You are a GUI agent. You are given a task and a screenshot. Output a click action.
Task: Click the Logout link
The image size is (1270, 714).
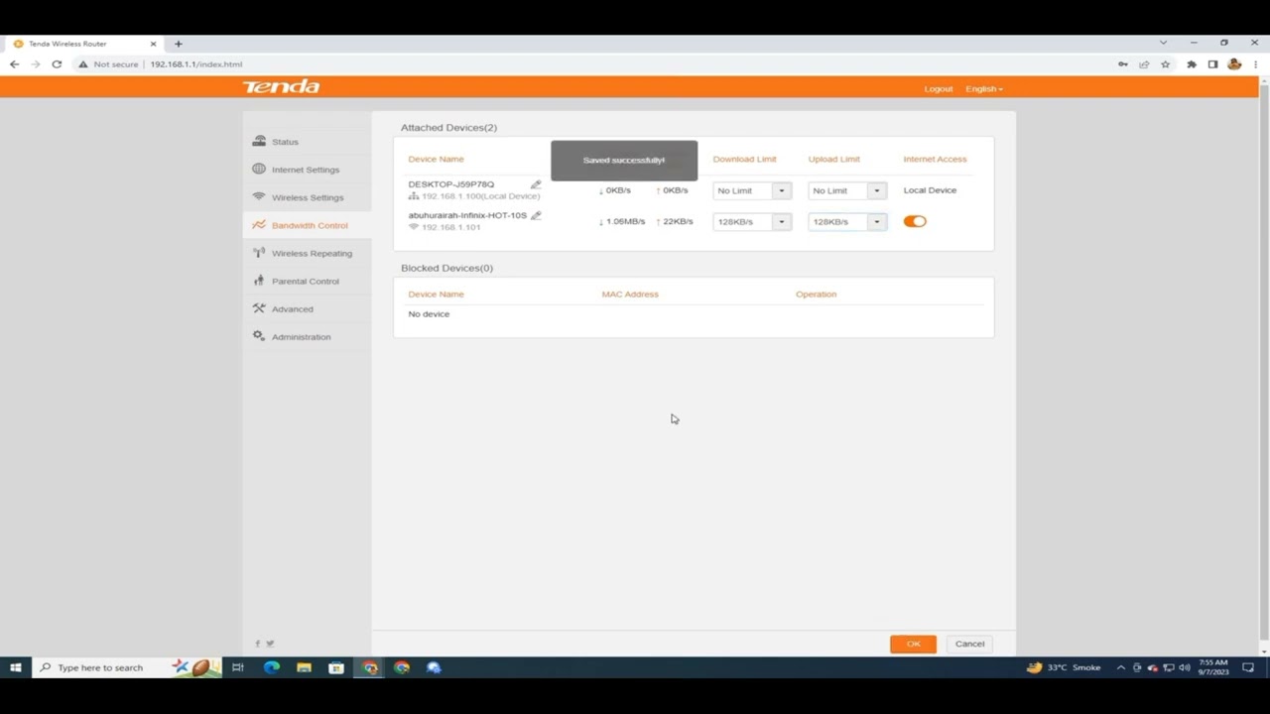pyautogui.click(x=939, y=88)
